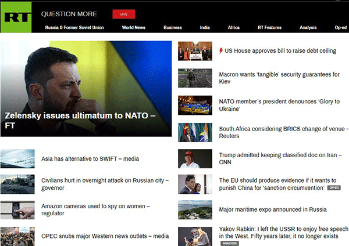This screenshot has height=246, width=349.
Task: Select the Africa menu item
Action: [234, 27]
